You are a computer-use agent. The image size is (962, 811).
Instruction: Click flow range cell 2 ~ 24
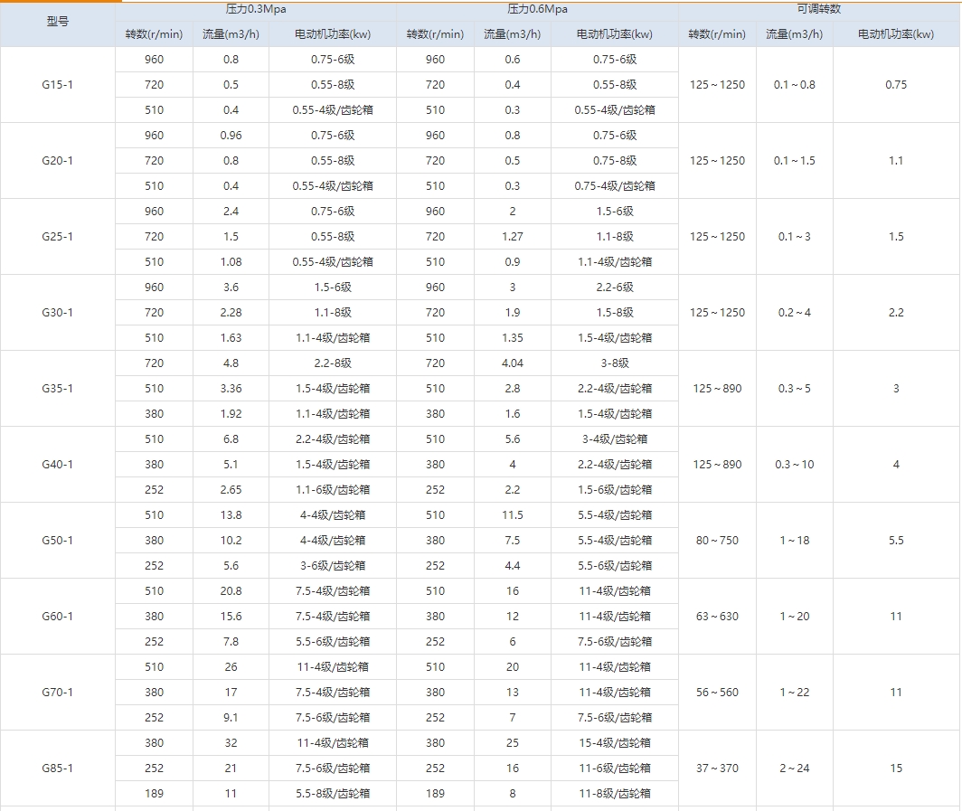(795, 769)
